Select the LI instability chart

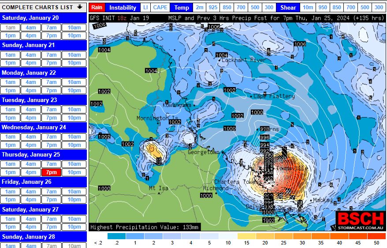click(x=145, y=7)
